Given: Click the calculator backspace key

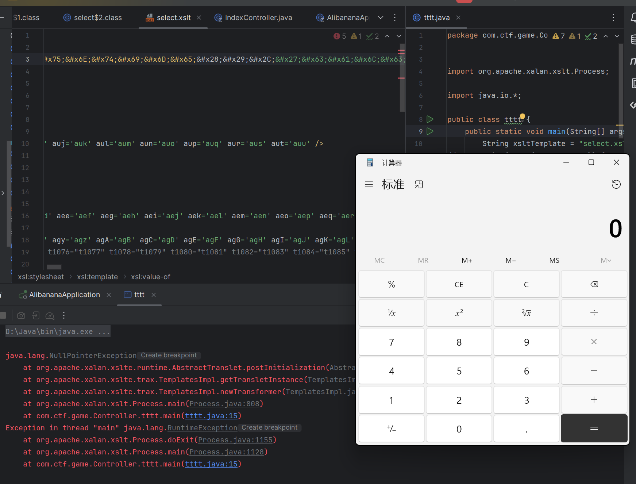Looking at the screenshot, I should [x=594, y=284].
